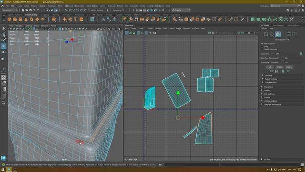
Task: Activate the Move tool in the toolbox
Action: pos(3,46)
